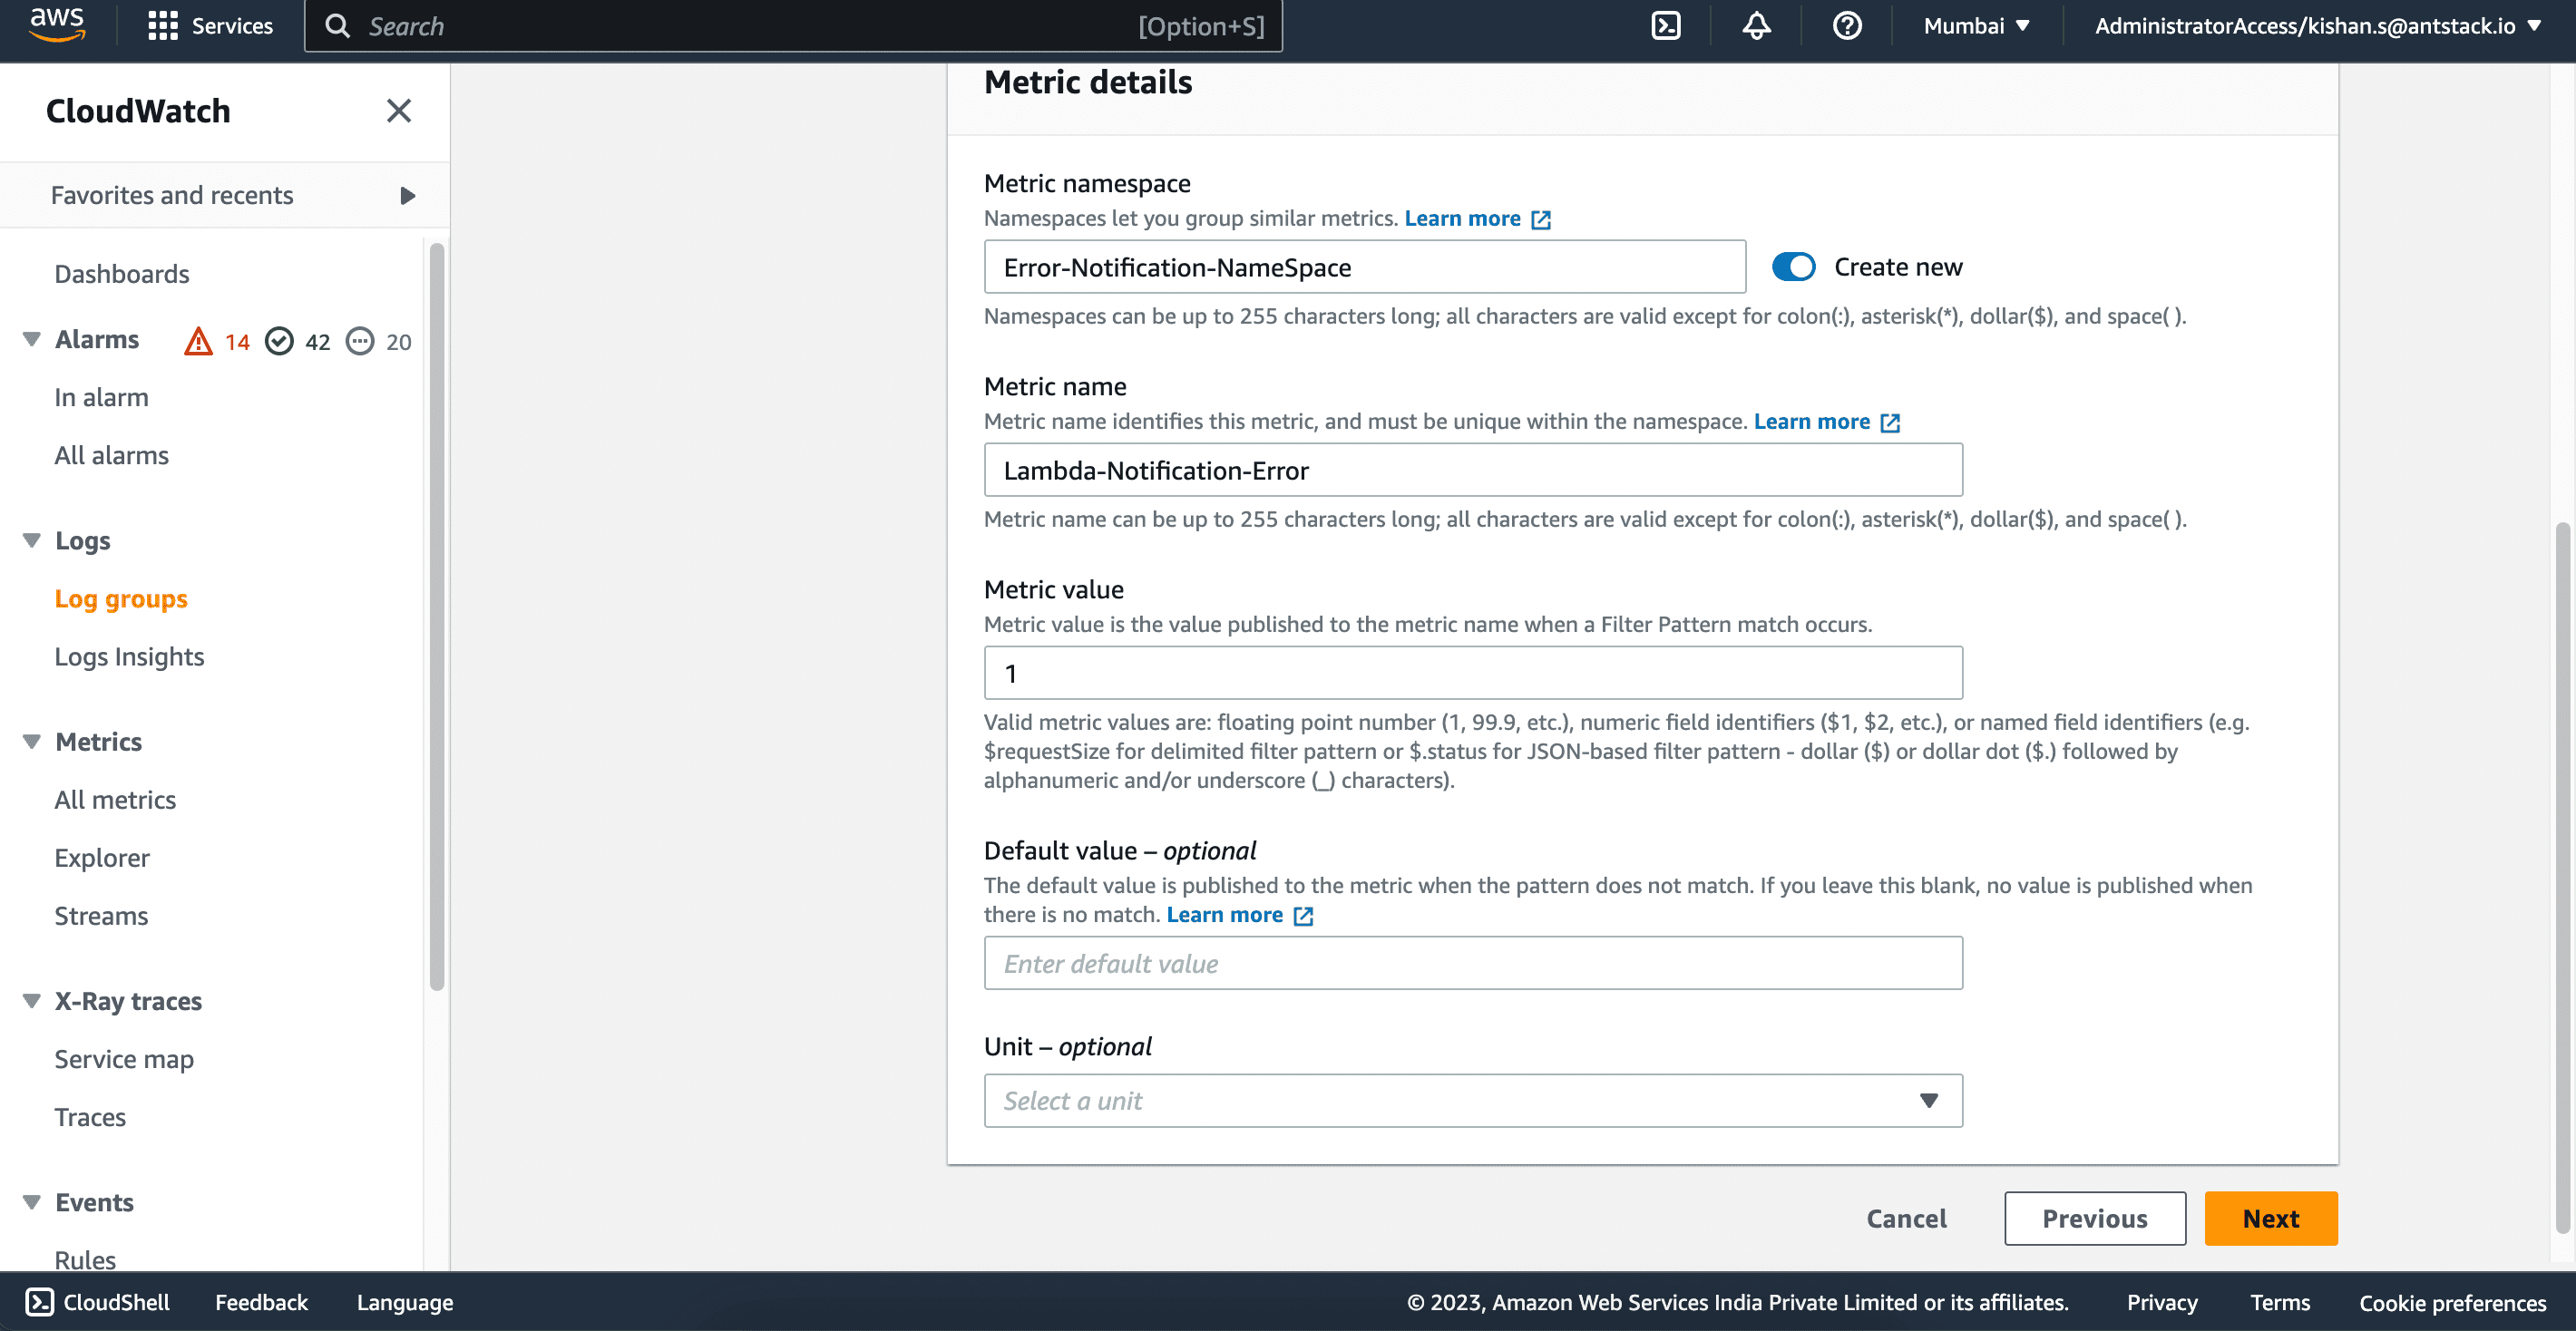Screen dimensions: 2576x1331
Task: Click the Previous button
Action: (x=2094, y=1219)
